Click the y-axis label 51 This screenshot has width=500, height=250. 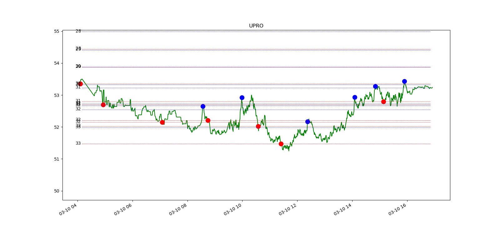57,159
